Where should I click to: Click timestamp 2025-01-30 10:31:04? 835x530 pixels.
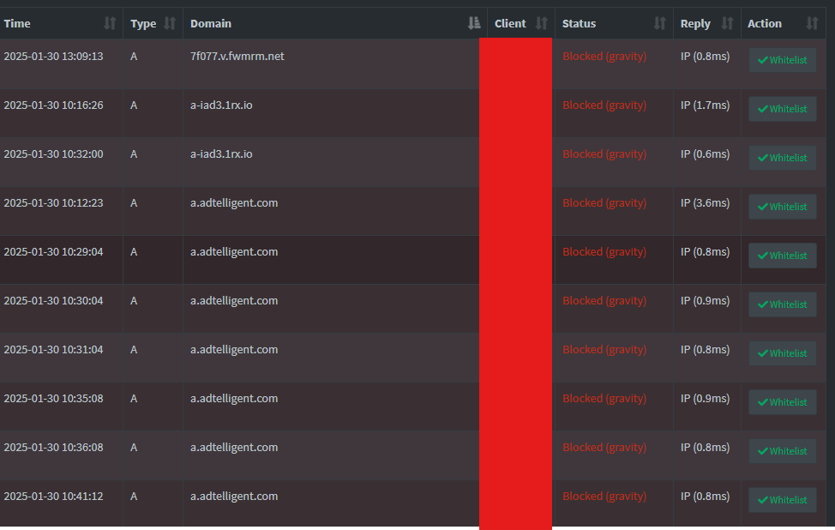53,350
